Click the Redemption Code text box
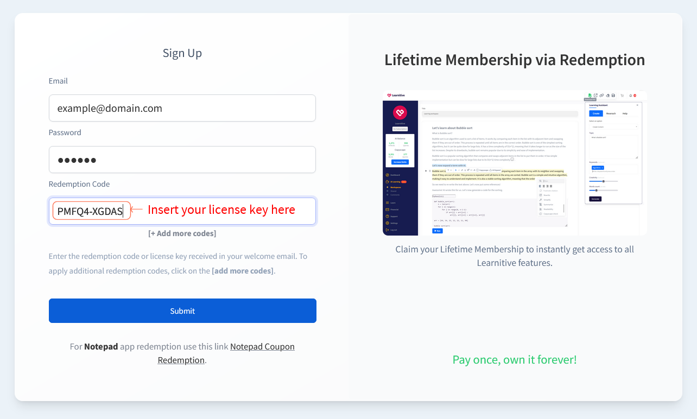The width and height of the screenshot is (697, 419). 182,211
